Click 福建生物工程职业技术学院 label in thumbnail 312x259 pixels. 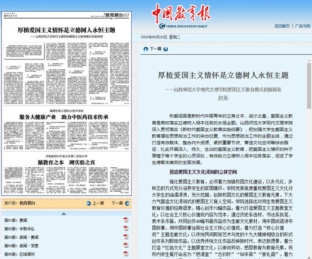pos(67,111)
